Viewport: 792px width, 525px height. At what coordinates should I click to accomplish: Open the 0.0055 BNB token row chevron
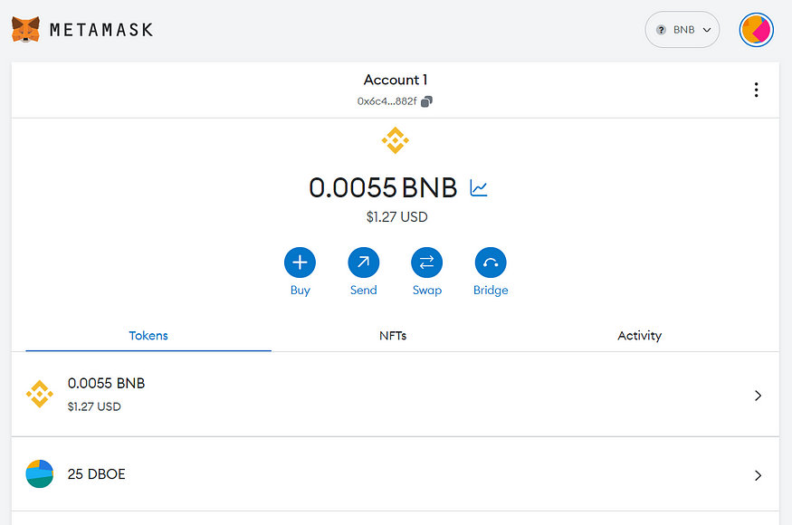[758, 396]
